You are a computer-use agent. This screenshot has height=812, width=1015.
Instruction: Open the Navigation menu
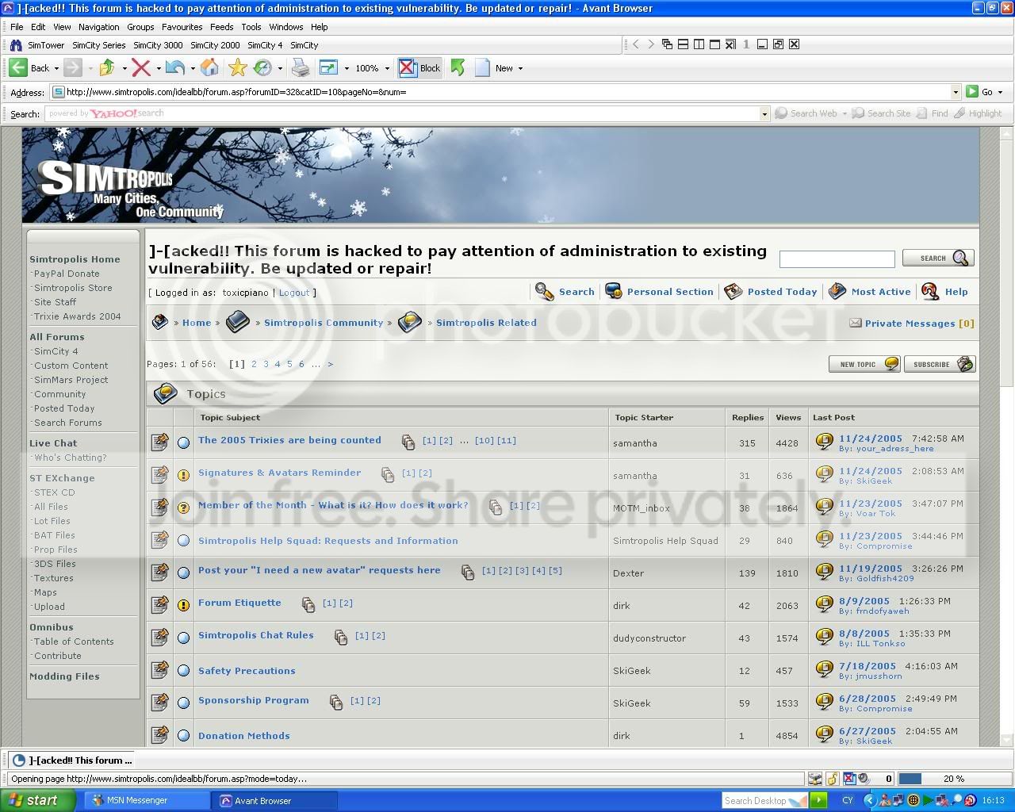tap(98, 27)
